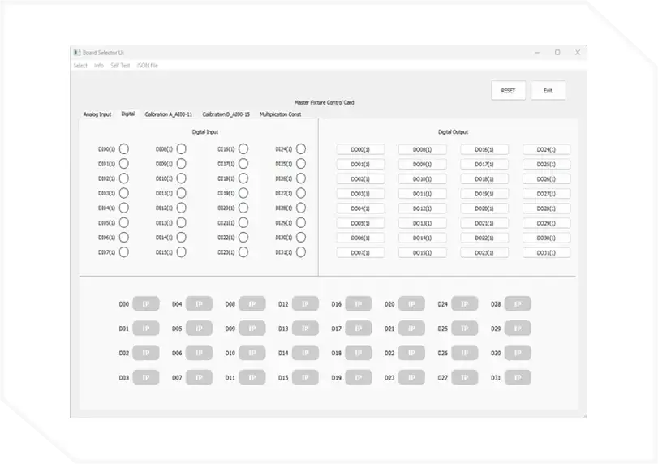
Task: Click the DI18(1) input indicator circle
Action: pyautogui.click(x=241, y=178)
